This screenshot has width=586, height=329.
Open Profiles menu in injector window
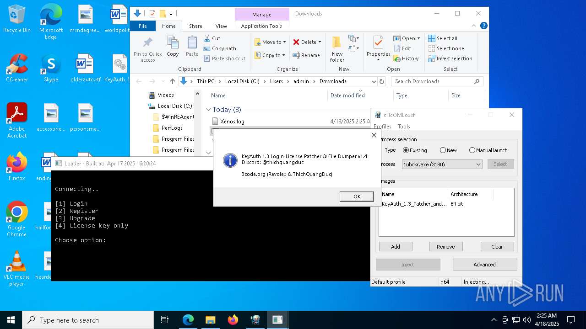click(382, 127)
